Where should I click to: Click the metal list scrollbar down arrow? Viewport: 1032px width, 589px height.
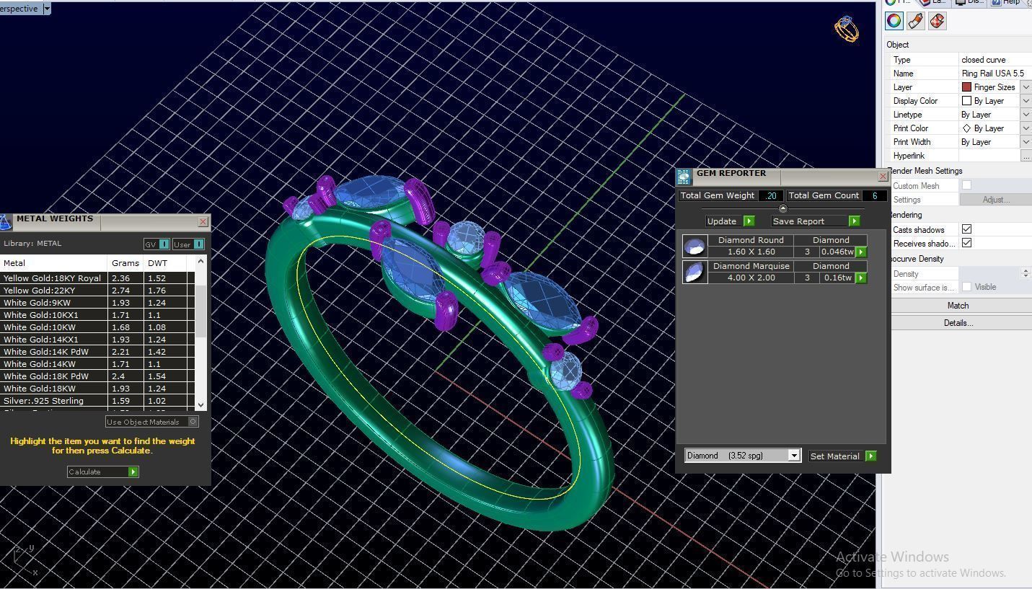[x=200, y=404]
